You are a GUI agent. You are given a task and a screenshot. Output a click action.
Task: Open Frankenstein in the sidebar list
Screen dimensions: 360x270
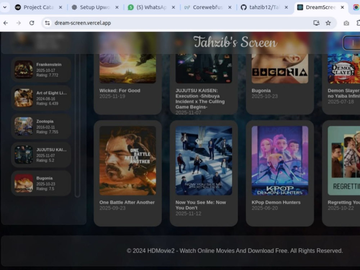(x=41, y=69)
